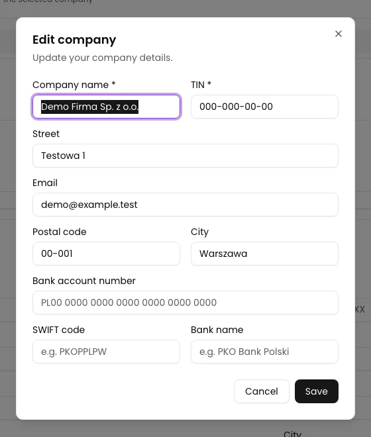Click the City field containing Warszawa
371x437 pixels.
click(264, 254)
